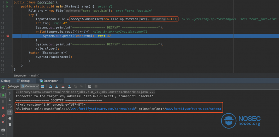Image resolution: width=279 pixels, height=137 pixels.
Task: Jump down the stack trace in console
Action: pos(10,100)
